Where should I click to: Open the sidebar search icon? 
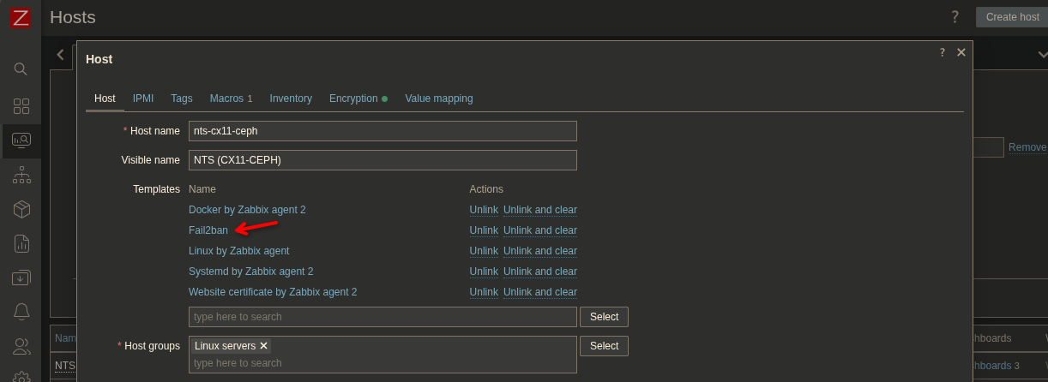point(21,69)
